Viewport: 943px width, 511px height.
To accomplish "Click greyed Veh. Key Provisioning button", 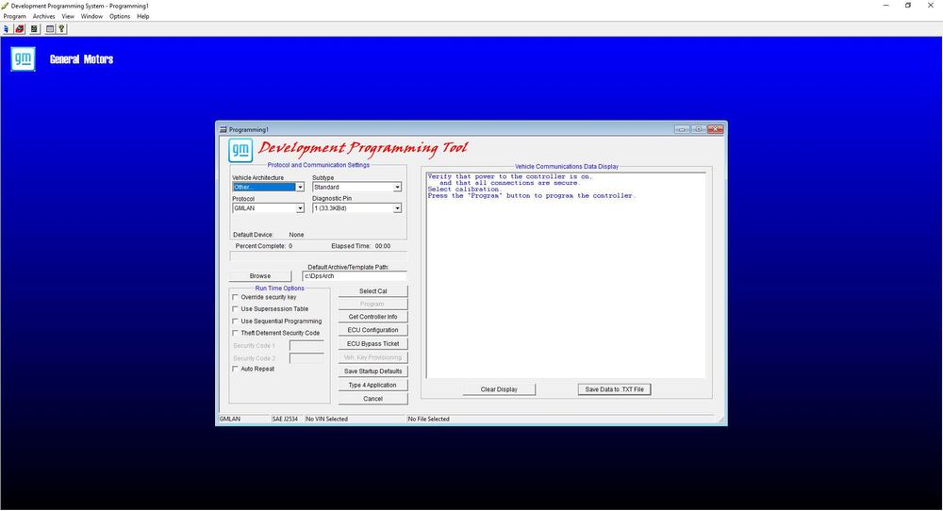I will click(372, 357).
